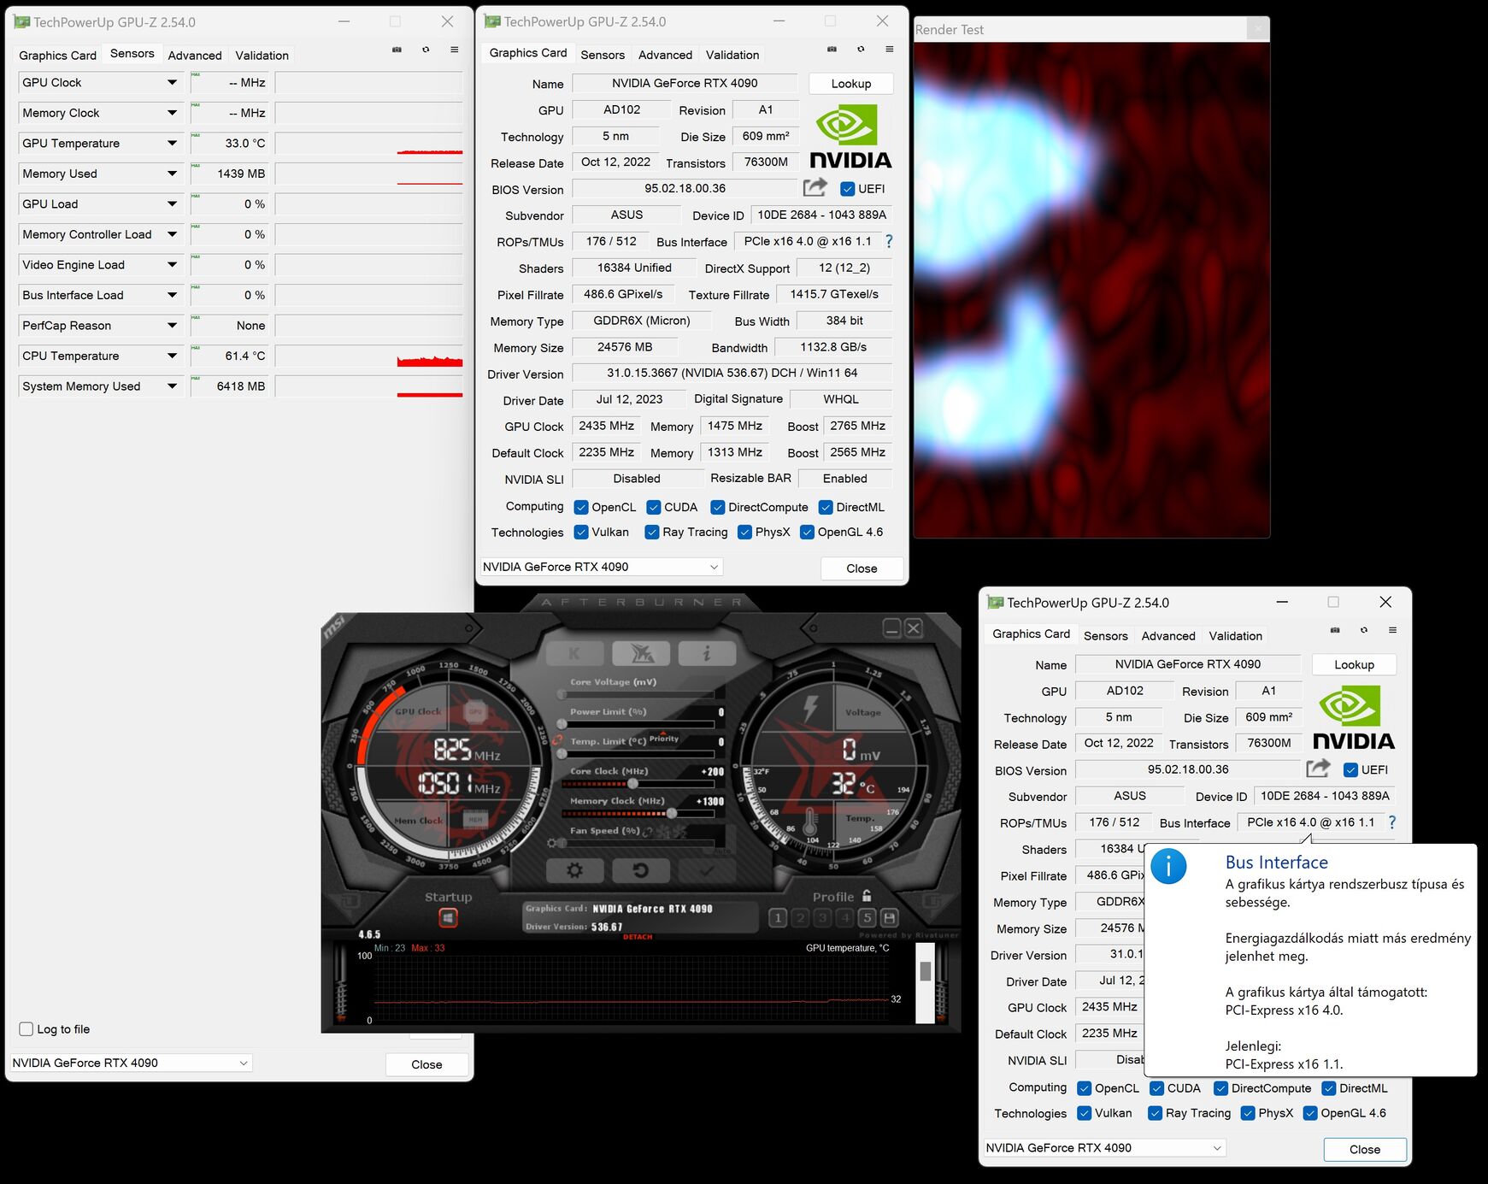
Task: Click the BIOS share icon in GPU-Z beside Render Test
Action: coord(815,187)
